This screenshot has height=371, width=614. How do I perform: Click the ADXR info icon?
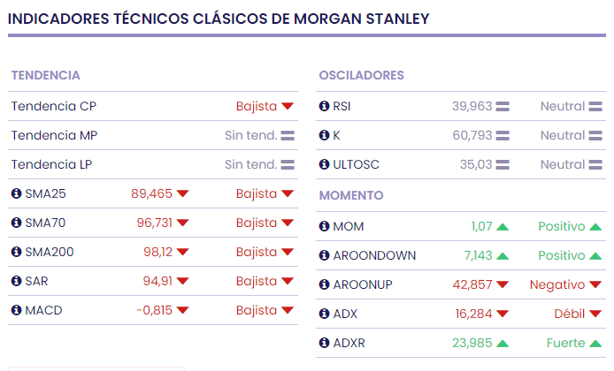pyautogui.click(x=325, y=344)
